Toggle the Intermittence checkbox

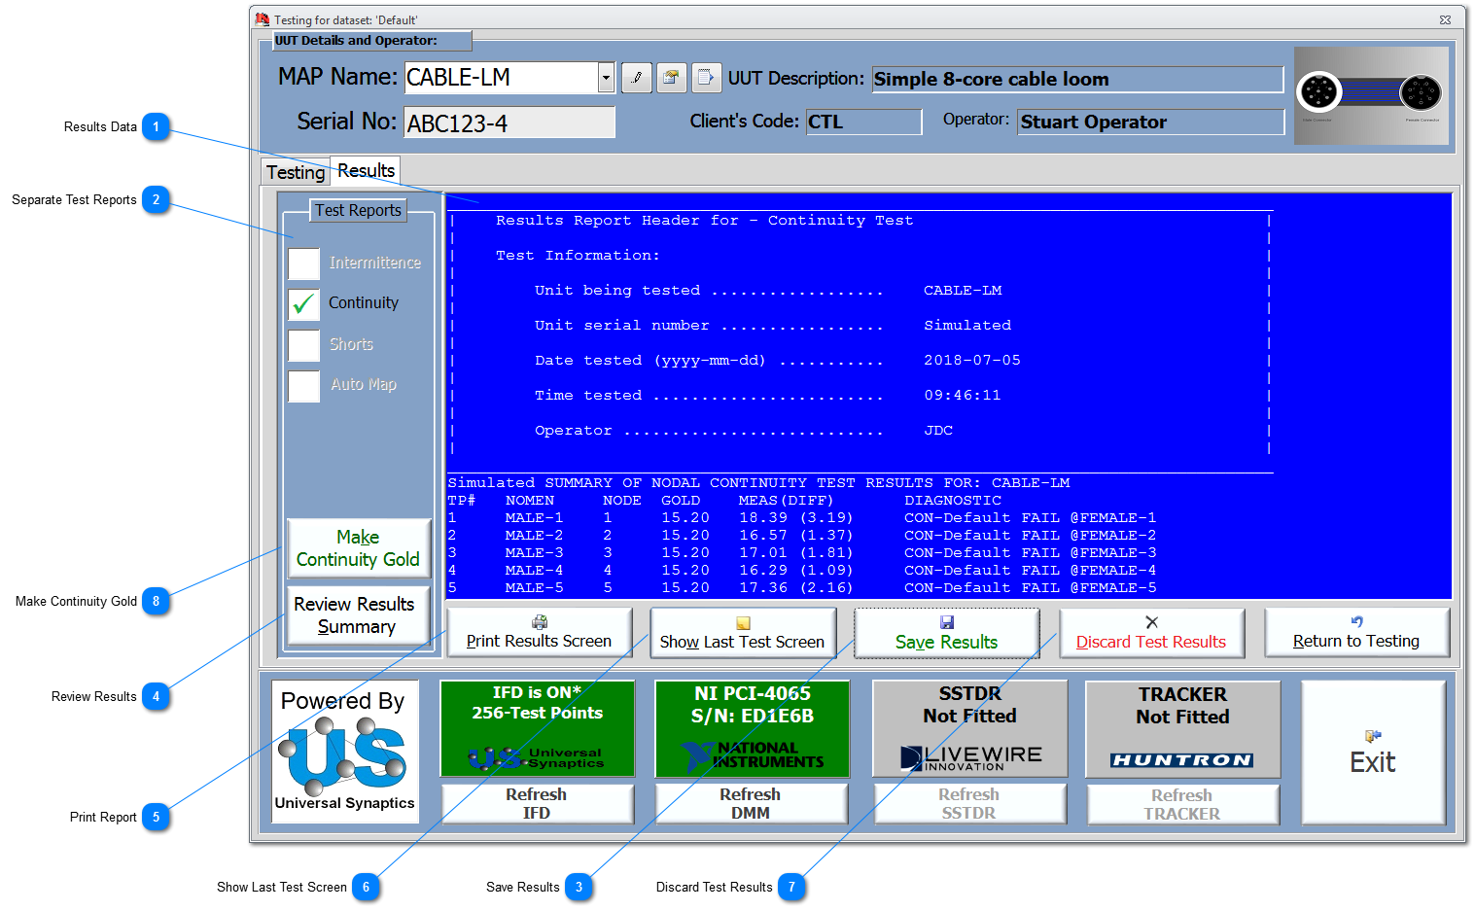click(304, 263)
